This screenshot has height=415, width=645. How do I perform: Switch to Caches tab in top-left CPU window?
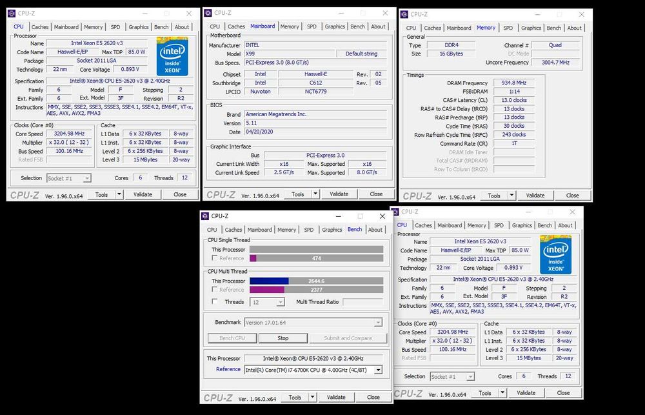pos(40,26)
